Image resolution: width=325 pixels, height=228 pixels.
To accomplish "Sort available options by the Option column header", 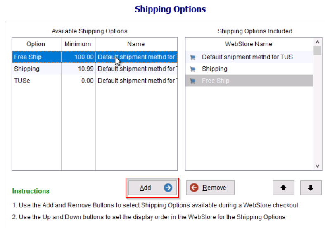I will point(36,44).
